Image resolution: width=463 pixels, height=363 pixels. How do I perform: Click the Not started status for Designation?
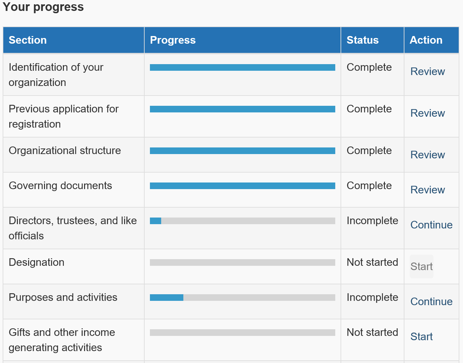point(372,262)
